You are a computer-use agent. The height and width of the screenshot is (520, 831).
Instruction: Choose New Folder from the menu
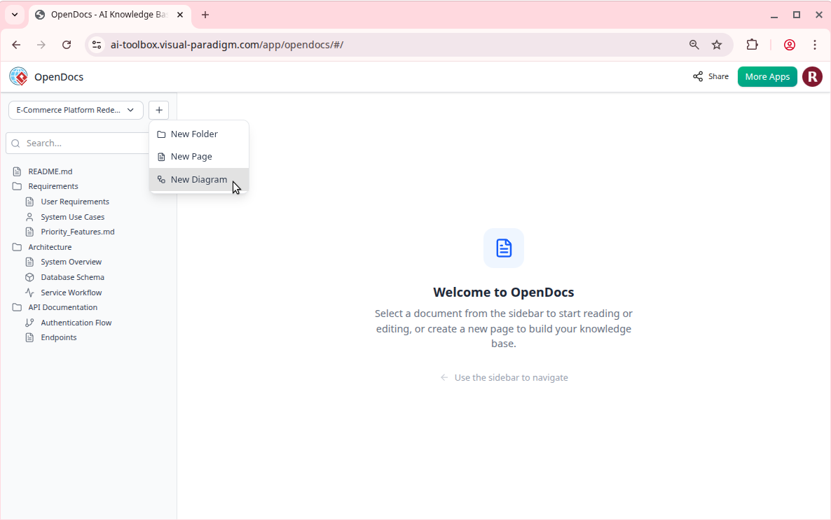click(x=194, y=134)
